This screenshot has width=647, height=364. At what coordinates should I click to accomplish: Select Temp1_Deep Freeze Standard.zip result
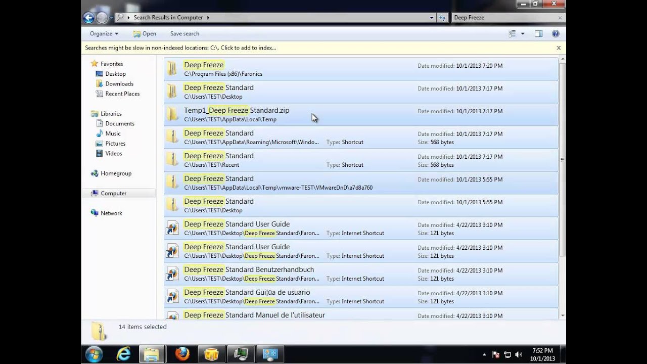click(361, 114)
